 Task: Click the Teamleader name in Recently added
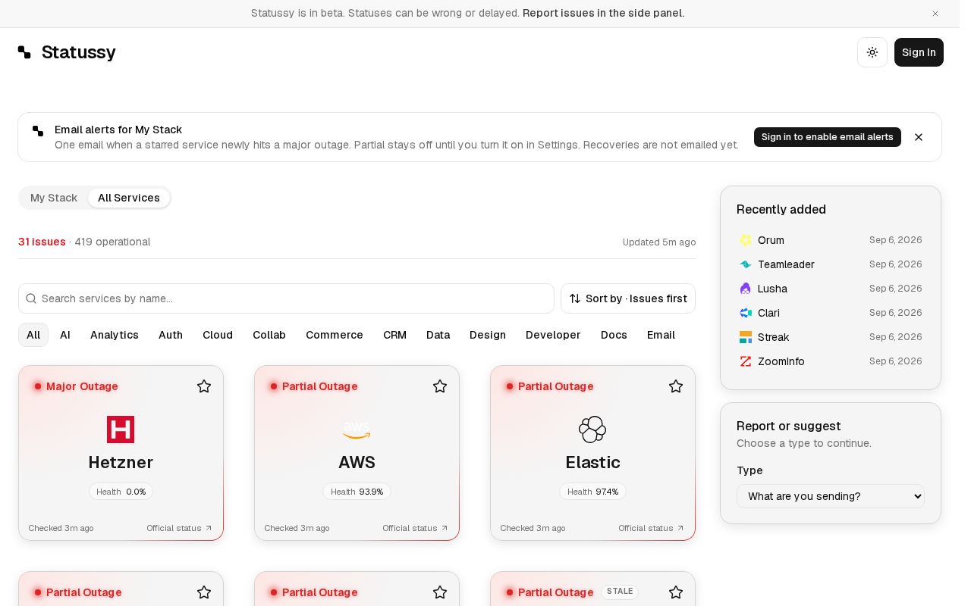[x=786, y=264]
